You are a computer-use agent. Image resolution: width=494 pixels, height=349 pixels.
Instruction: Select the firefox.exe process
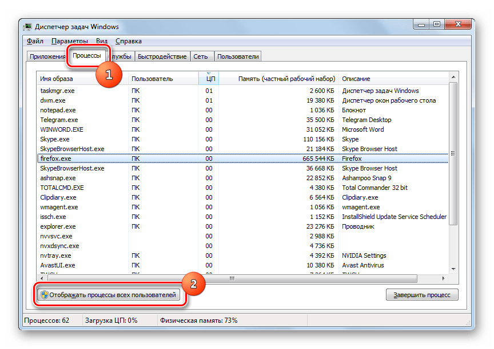(x=242, y=159)
